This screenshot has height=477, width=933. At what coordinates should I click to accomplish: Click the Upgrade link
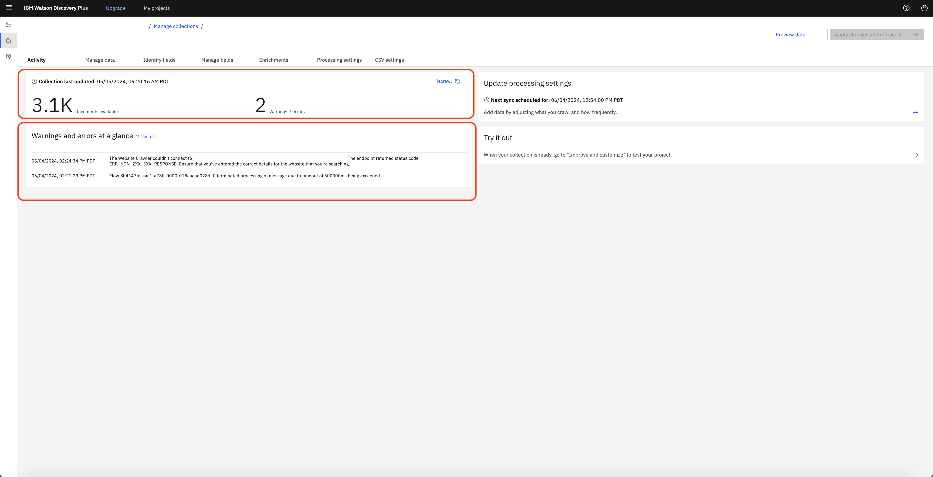pos(116,8)
